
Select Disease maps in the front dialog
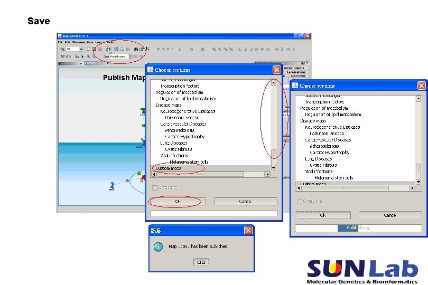coord(168,105)
